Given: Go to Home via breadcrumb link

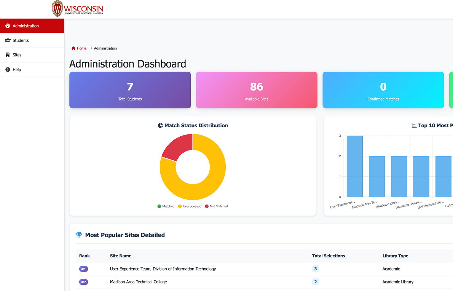Looking at the screenshot, I should [x=79, y=48].
